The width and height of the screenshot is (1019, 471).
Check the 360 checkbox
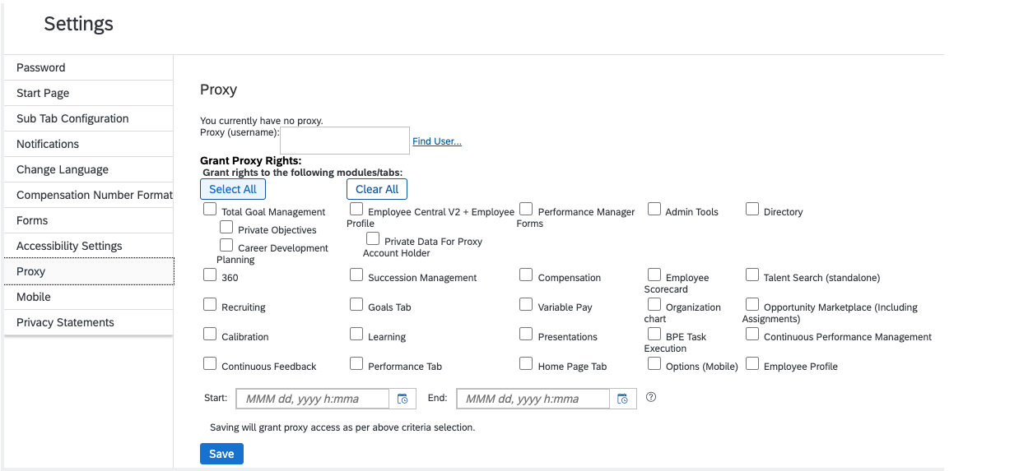pos(210,275)
